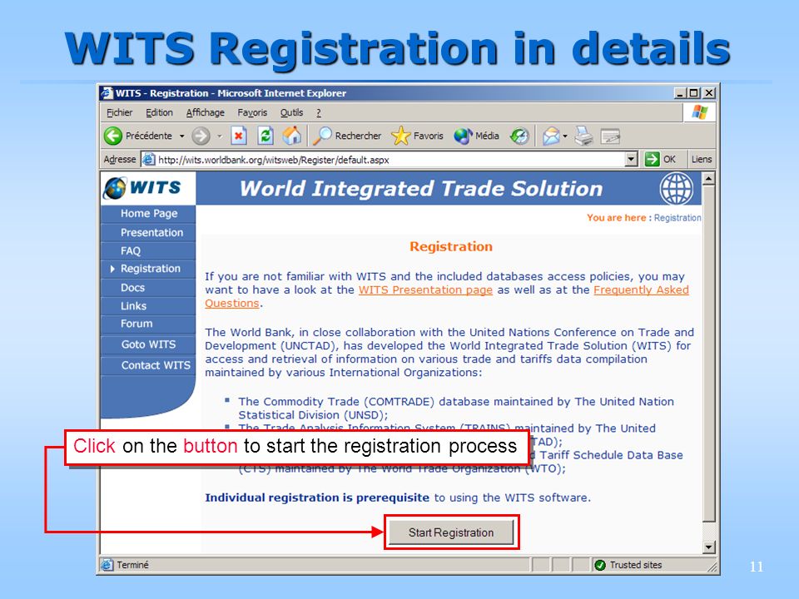Open the Docs sidebar link
The height and width of the screenshot is (599, 799).
coord(132,287)
